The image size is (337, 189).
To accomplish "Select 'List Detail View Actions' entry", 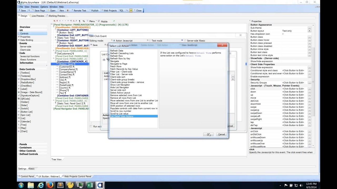I will coord(134,116).
